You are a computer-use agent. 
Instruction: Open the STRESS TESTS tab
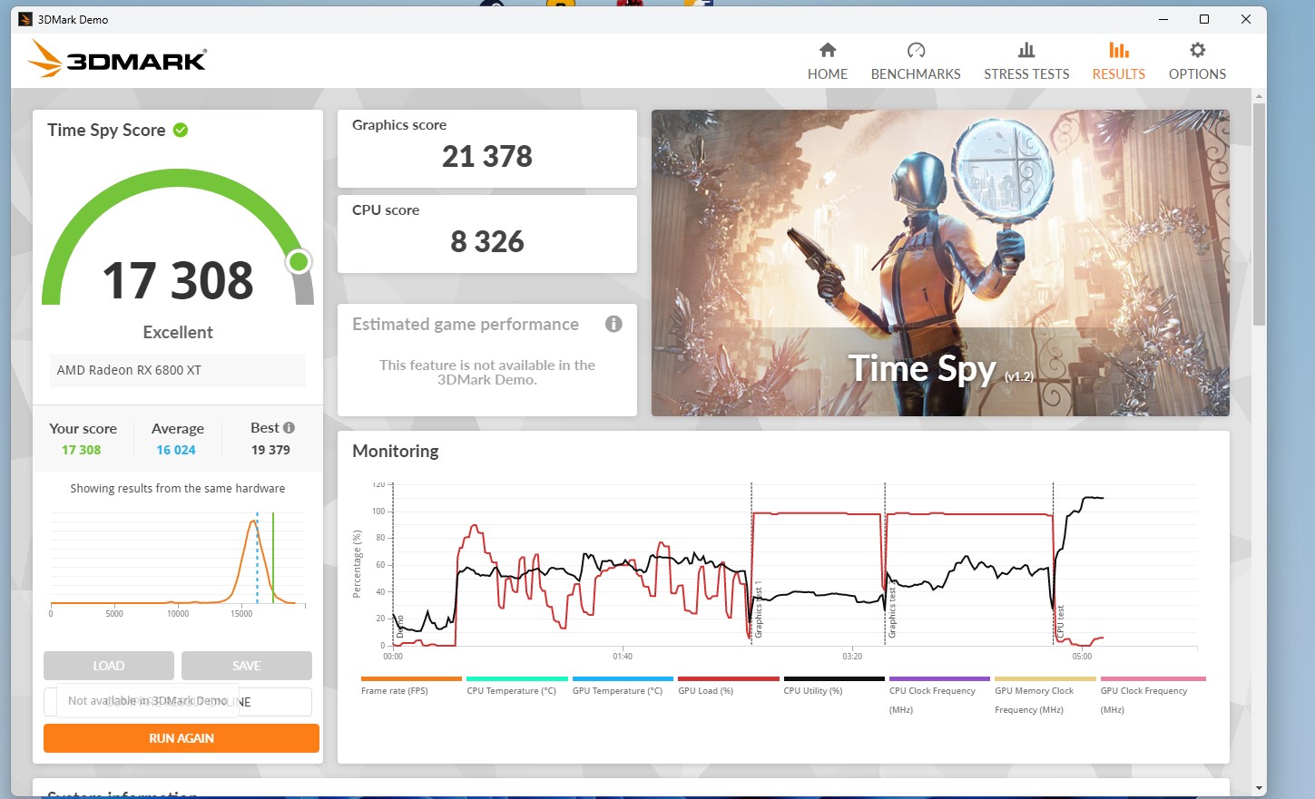[1026, 62]
